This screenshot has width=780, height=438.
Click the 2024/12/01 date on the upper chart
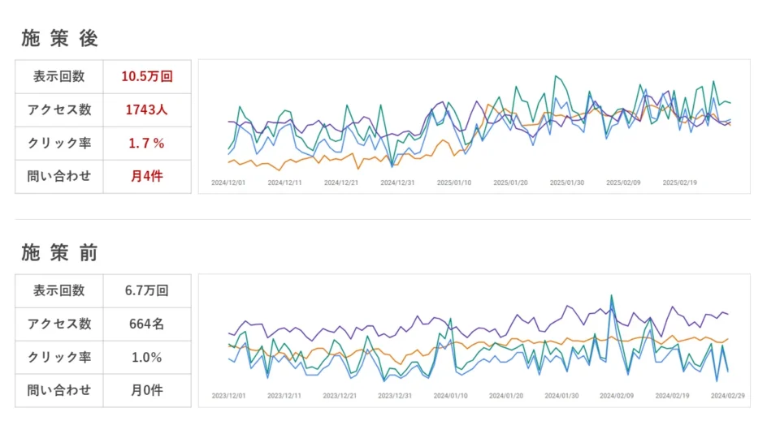pyautogui.click(x=228, y=183)
